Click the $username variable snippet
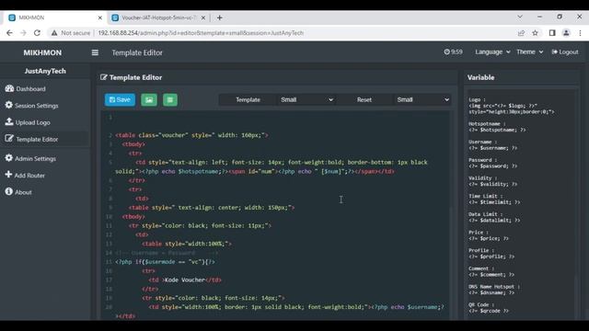 (x=493, y=148)
